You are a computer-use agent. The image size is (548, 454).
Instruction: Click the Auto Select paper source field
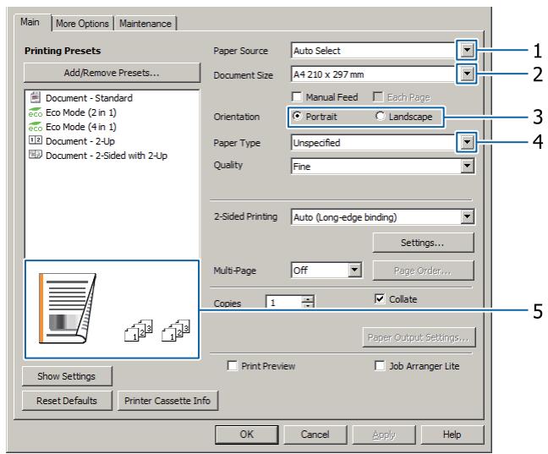point(375,51)
